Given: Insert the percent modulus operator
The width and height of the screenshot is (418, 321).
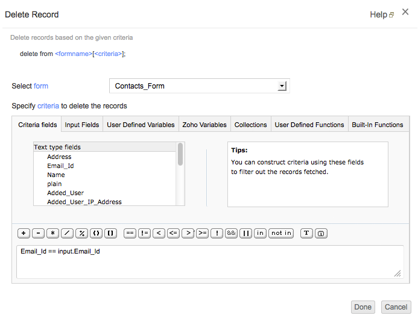Looking at the screenshot, I should click(81, 233).
